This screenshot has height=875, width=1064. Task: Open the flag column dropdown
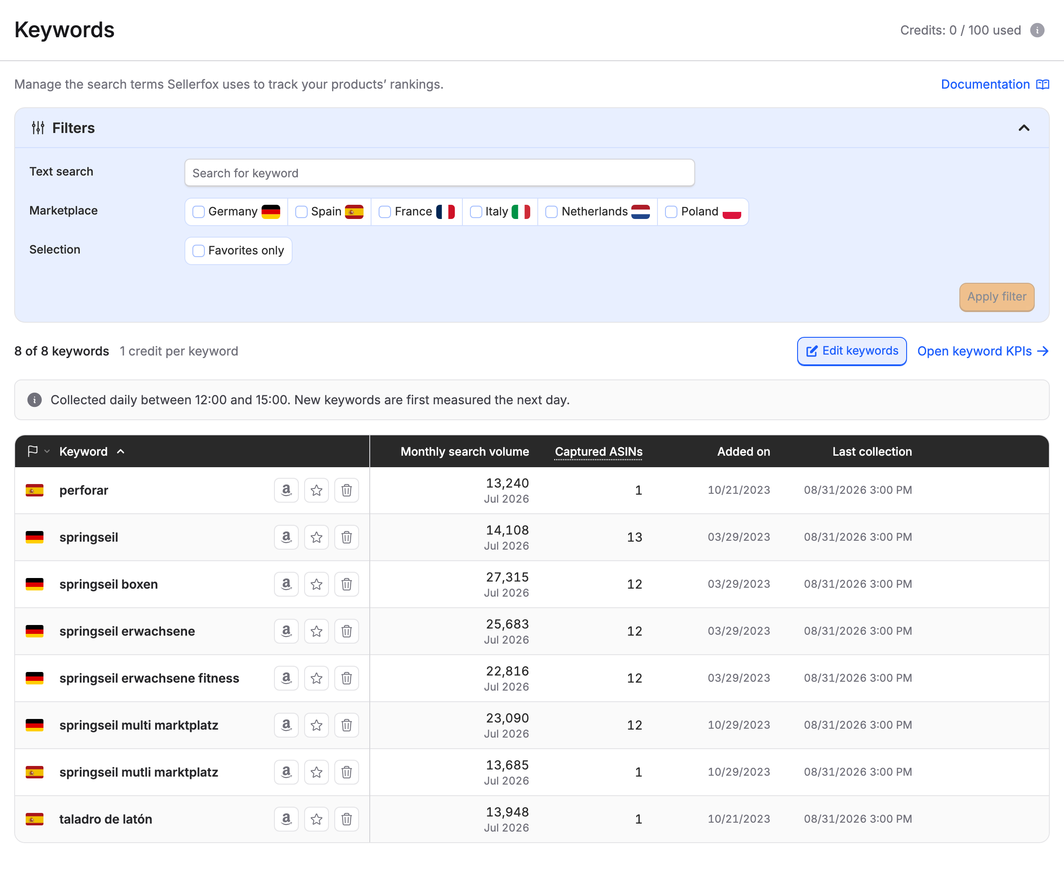(38, 451)
